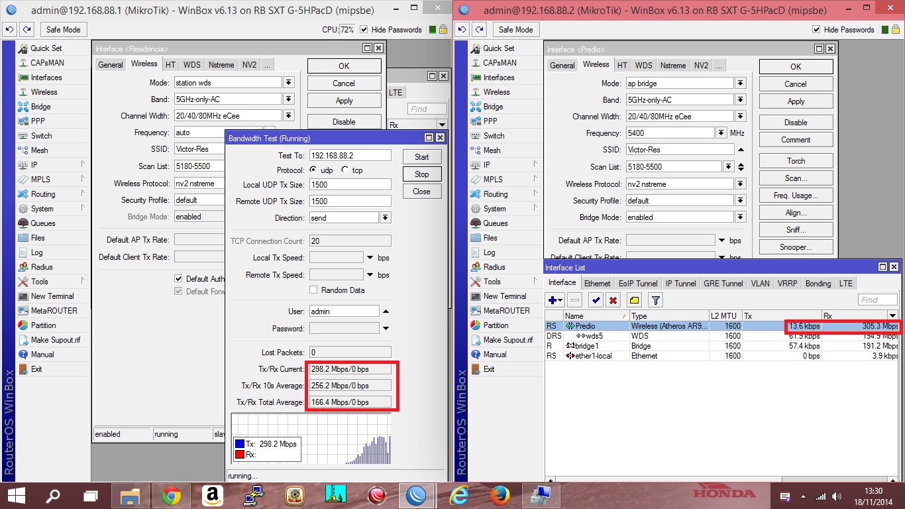Switch to the General tab in Interface Predio
Viewport: 905px width, 509px height.
pyautogui.click(x=562, y=65)
